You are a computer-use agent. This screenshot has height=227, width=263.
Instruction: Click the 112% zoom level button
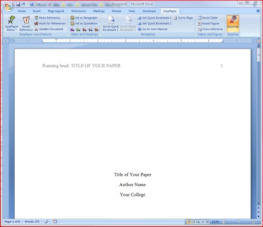215,222
